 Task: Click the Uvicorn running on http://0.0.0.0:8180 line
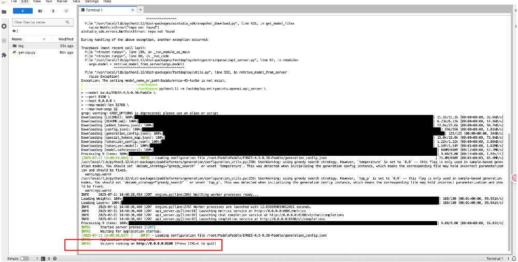click(x=149, y=243)
